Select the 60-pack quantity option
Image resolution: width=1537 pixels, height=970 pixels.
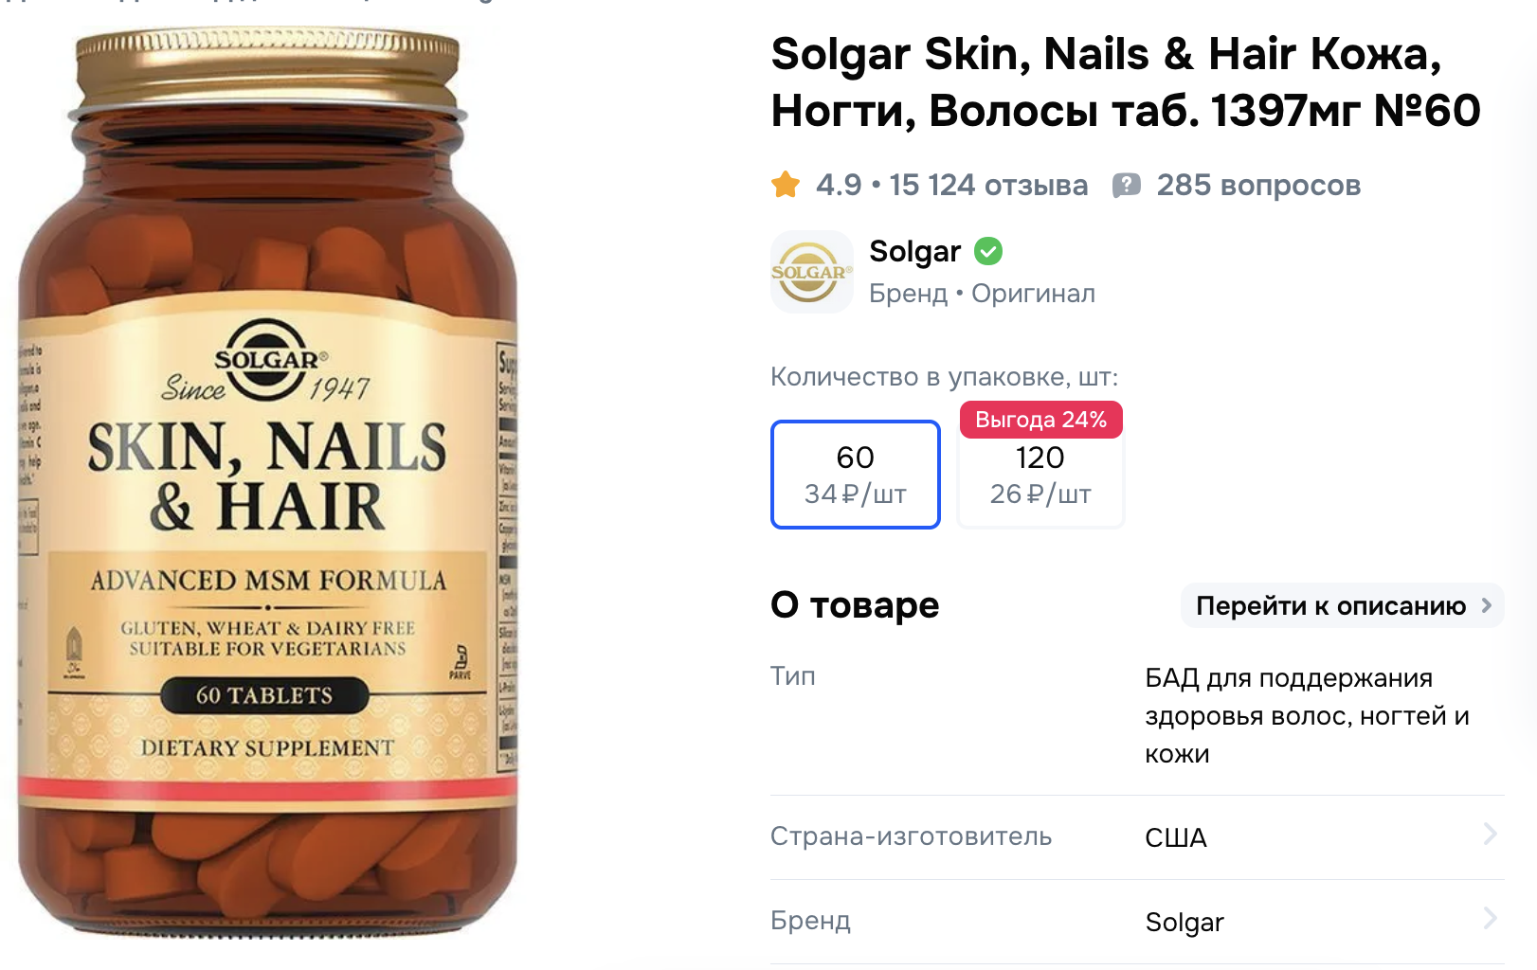tap(855, 475)
